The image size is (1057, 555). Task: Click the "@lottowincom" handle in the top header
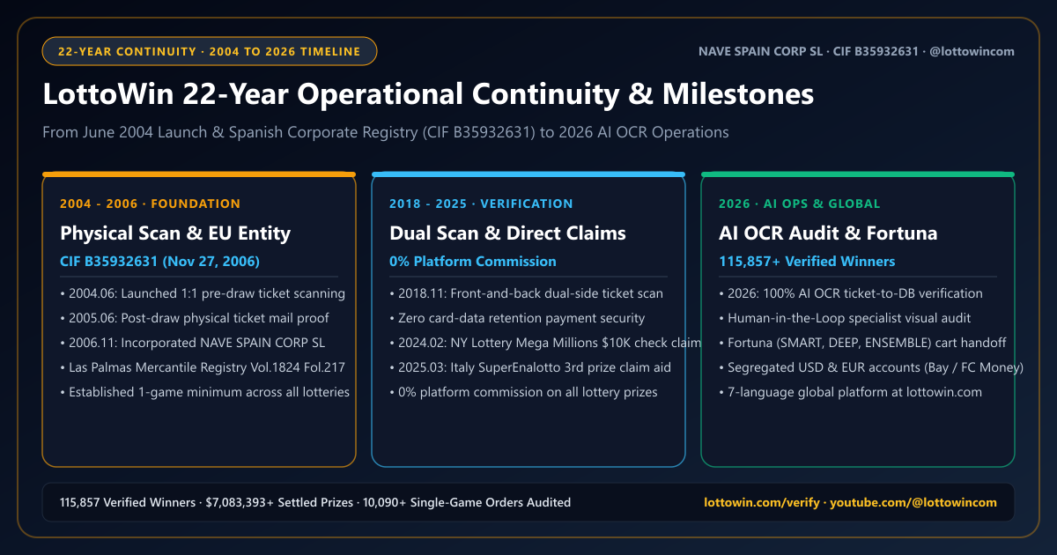973,51
